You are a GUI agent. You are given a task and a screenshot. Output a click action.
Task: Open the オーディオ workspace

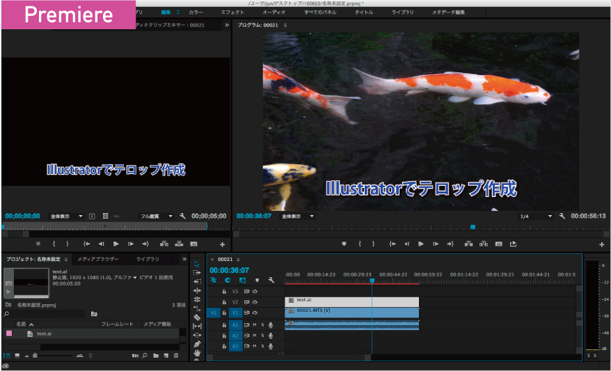(x=273, y=13)
